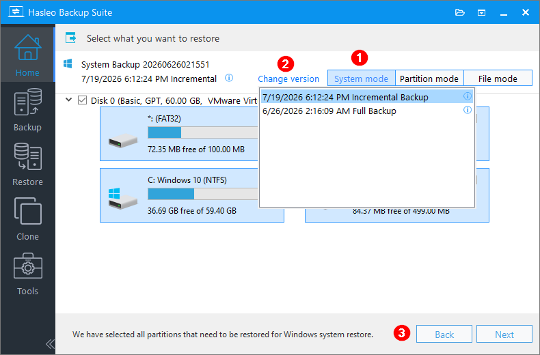540x355 pixels.
Task: Switch to Partition mode
Action: (429, 79)
